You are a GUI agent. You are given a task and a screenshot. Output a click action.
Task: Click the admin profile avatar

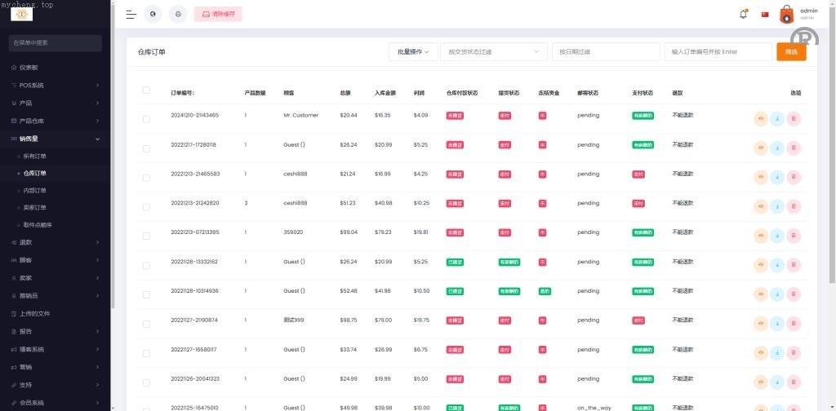pos(786,14)
